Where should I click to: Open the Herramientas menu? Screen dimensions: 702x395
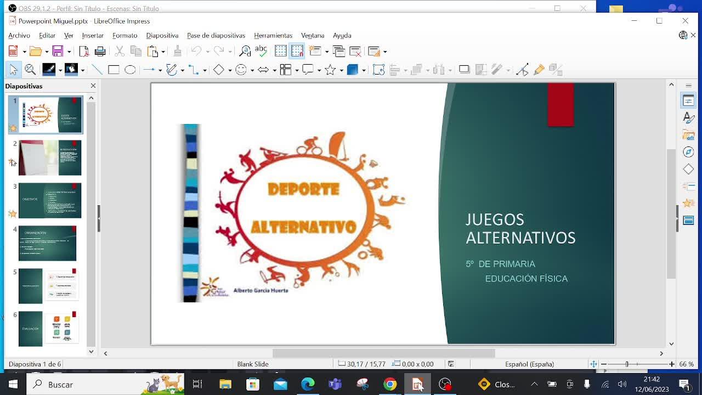pos(273,35)
